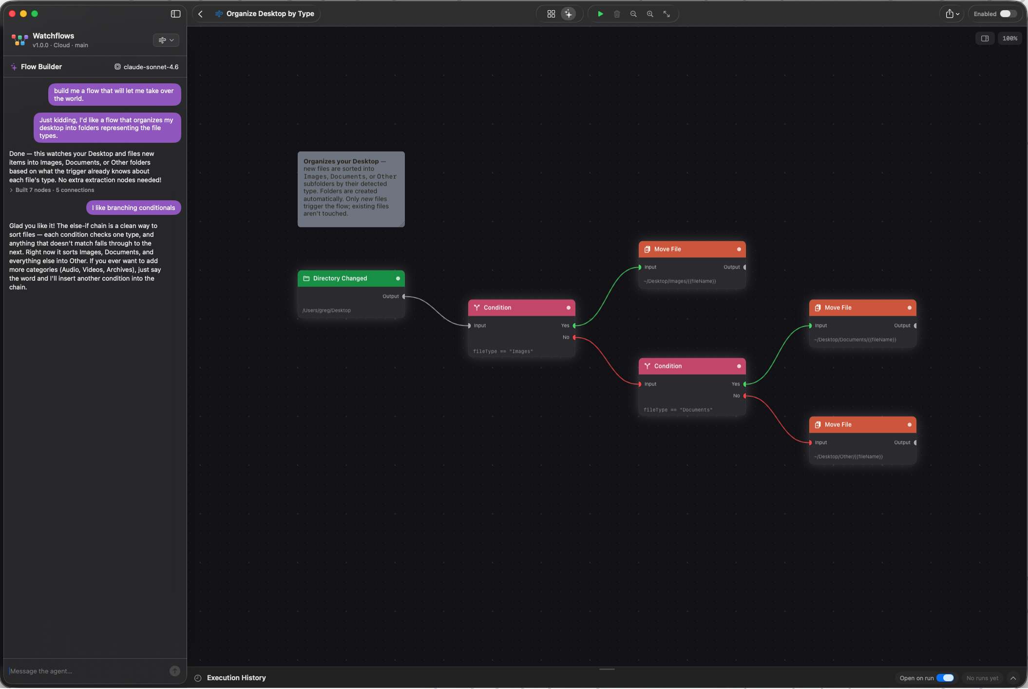1028x689 pixels.
Task: Click the Directory Changed status dot
Action: (398, 278)
